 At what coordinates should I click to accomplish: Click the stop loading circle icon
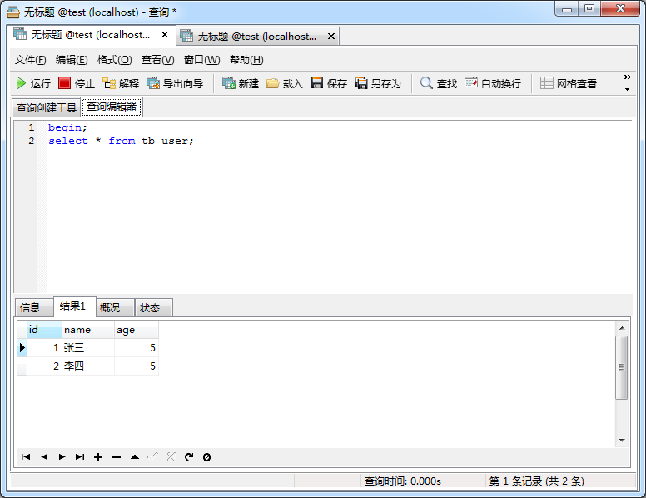(206, 456)
